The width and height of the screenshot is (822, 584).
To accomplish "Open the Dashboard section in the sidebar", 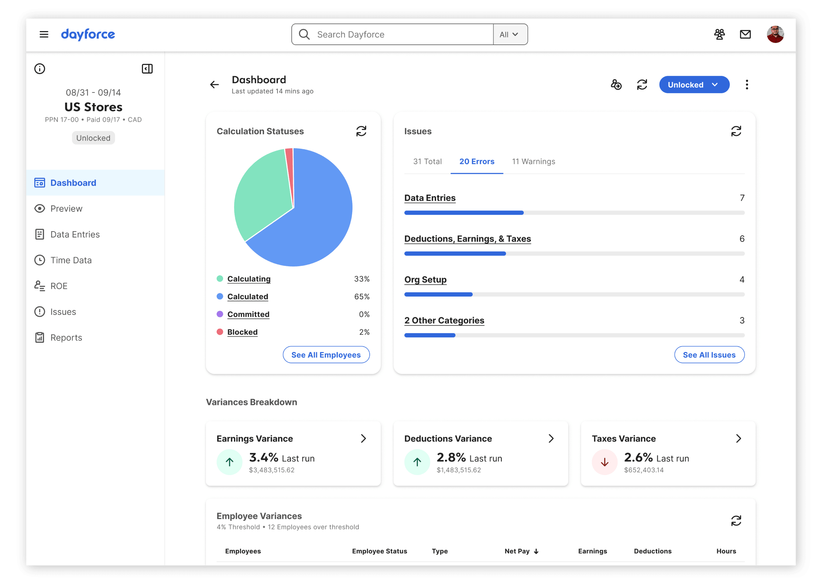I will tap(73, 183).
